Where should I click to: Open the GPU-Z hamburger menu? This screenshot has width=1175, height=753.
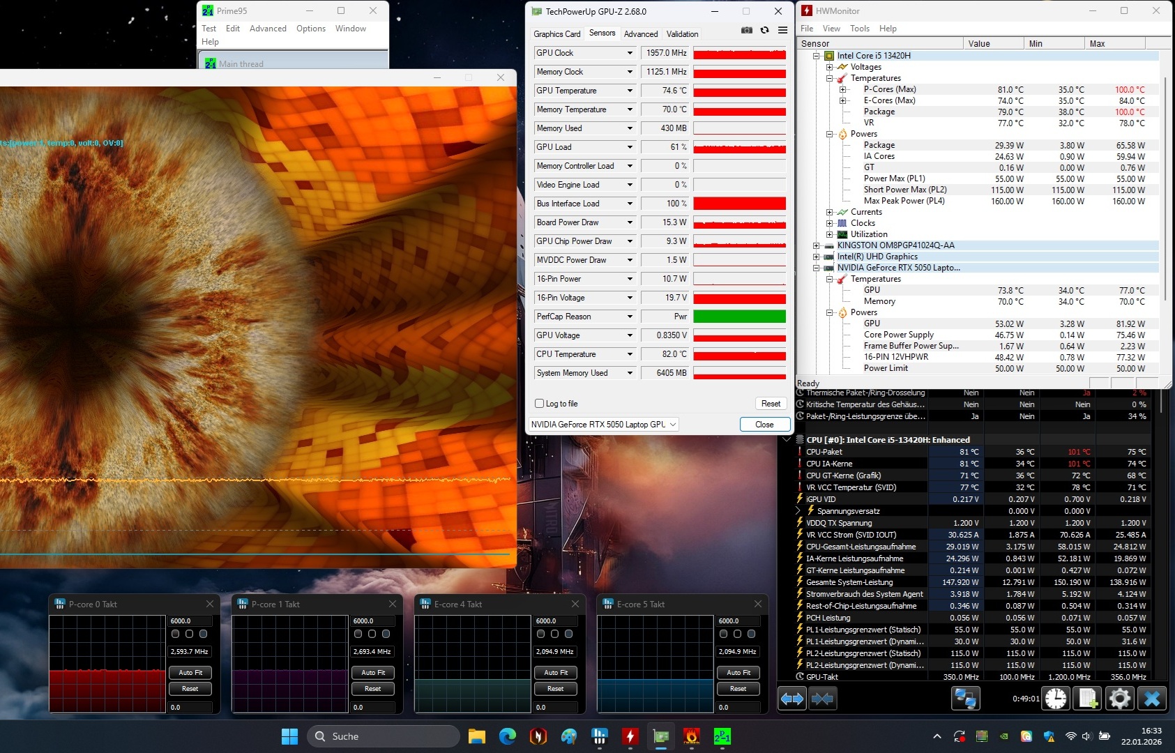(x=782, y=31)
